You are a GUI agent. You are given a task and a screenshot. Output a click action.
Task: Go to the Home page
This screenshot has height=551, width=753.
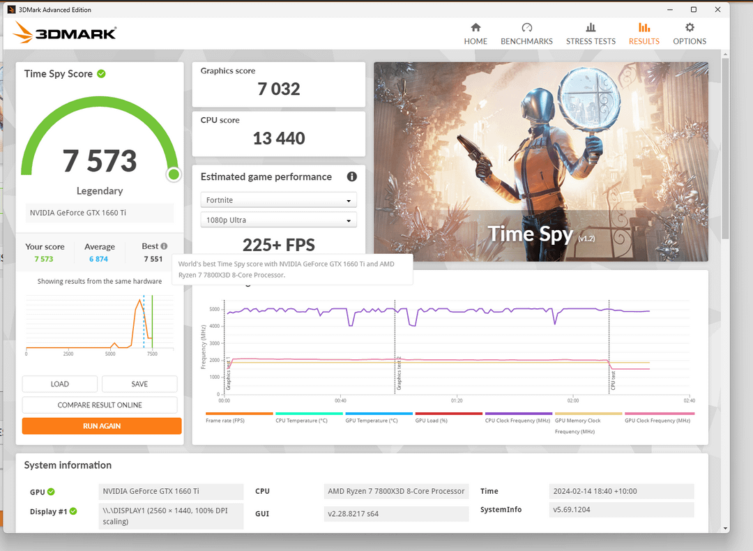coord(476,34)
